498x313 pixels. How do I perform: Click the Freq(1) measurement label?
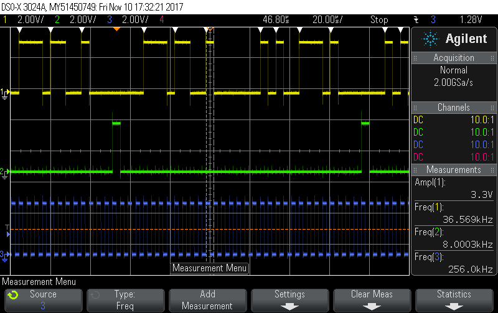(429, 207)
